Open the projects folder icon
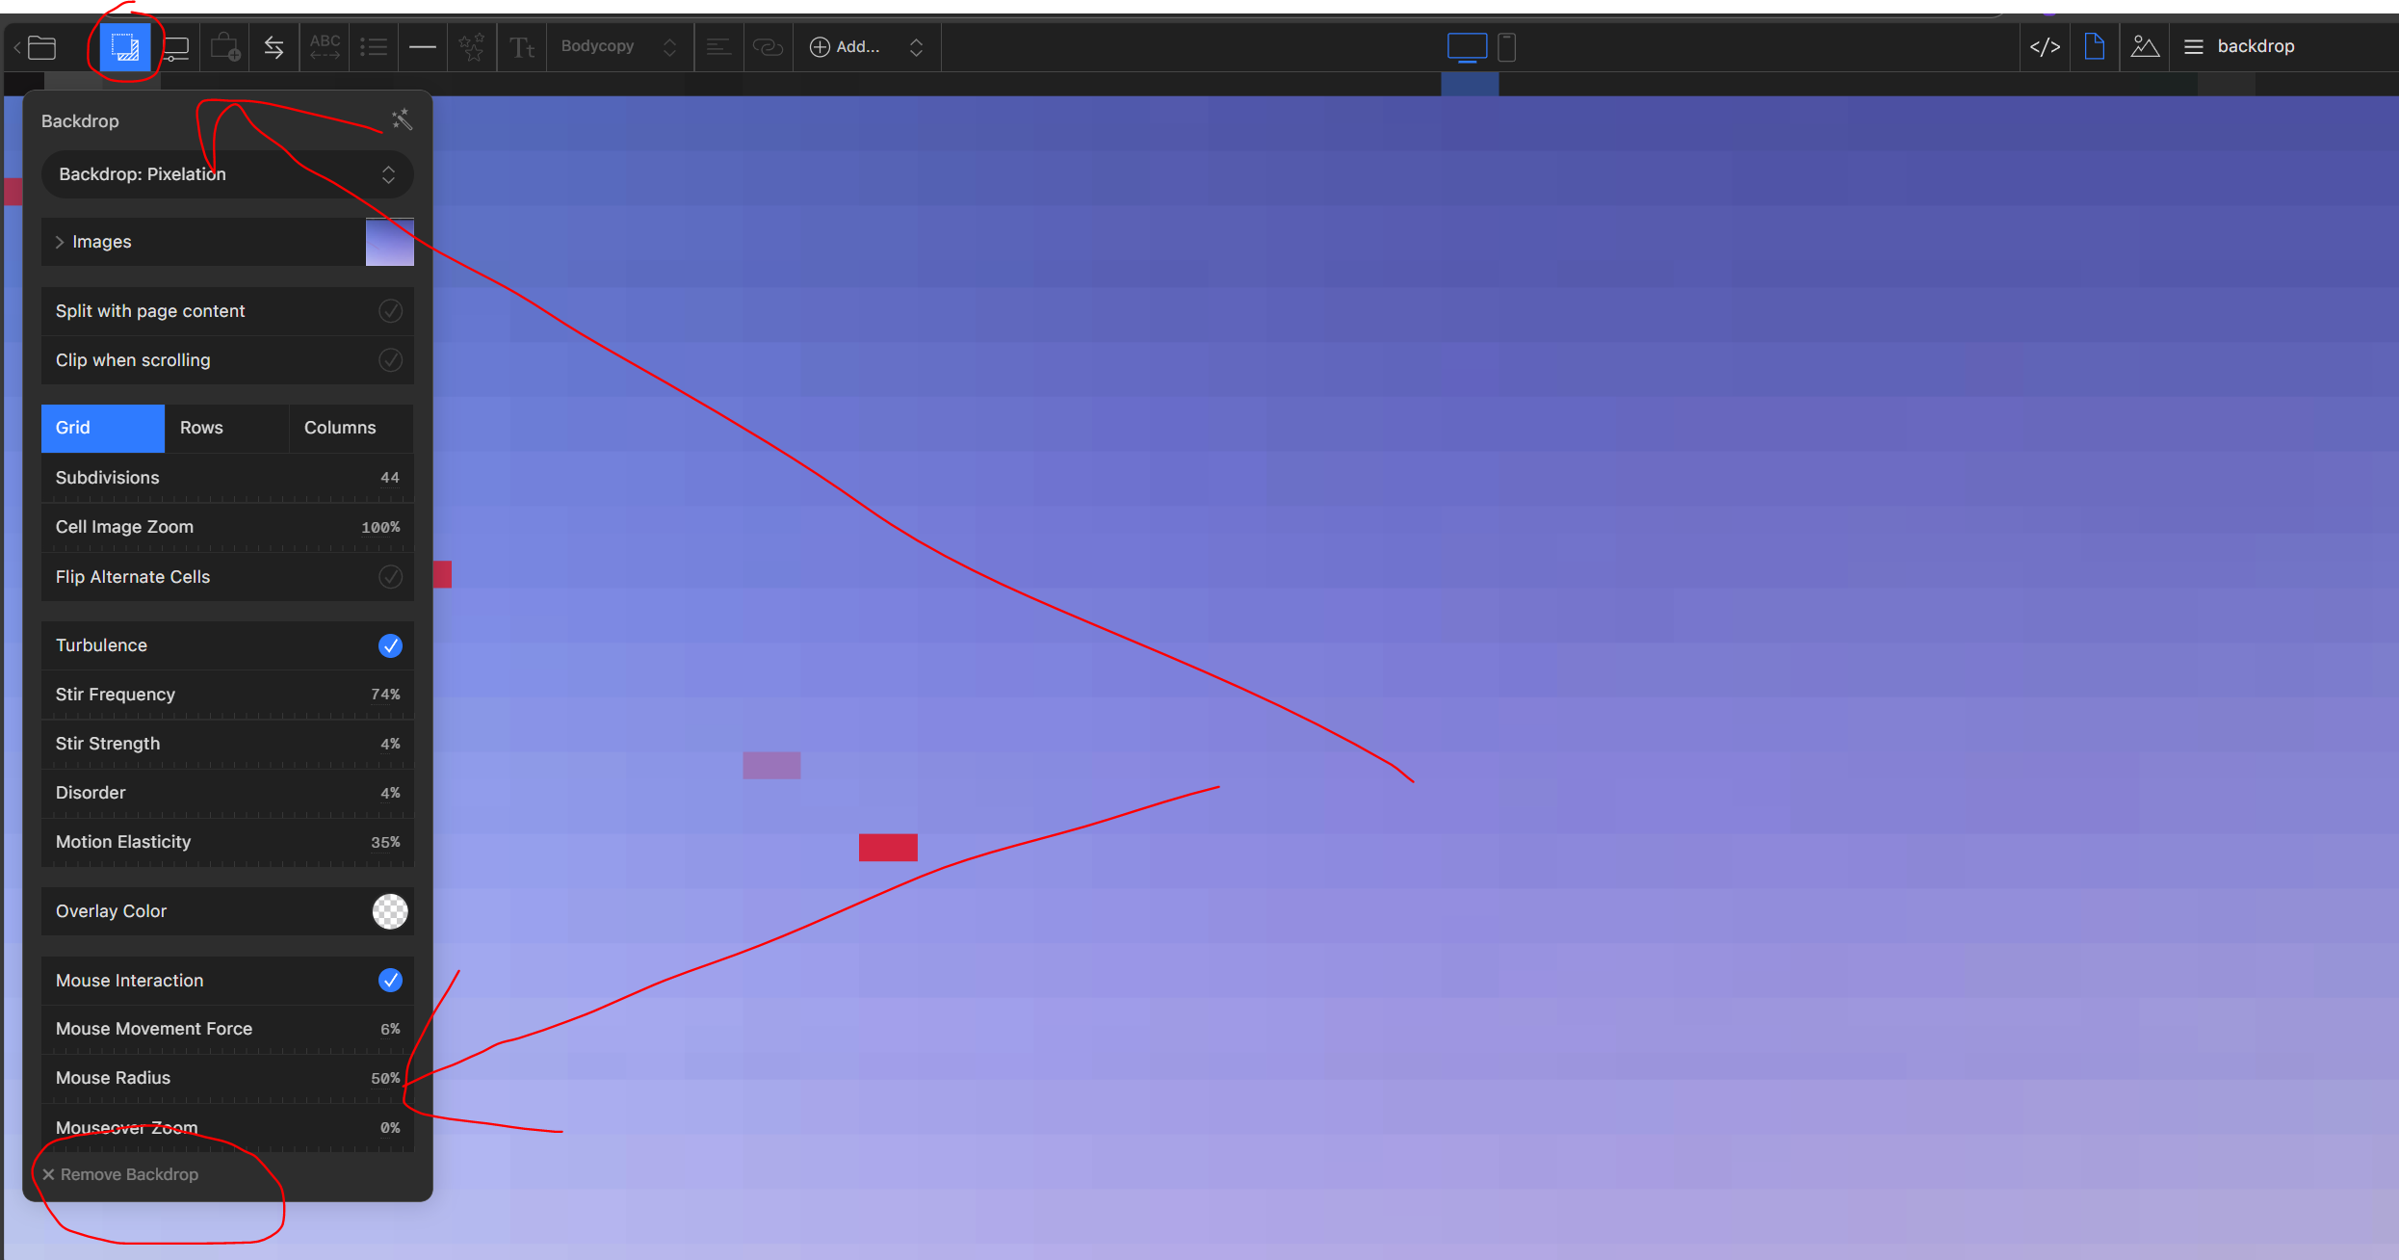Screen dimensions: 2399x1260 [x=41, y=46]
